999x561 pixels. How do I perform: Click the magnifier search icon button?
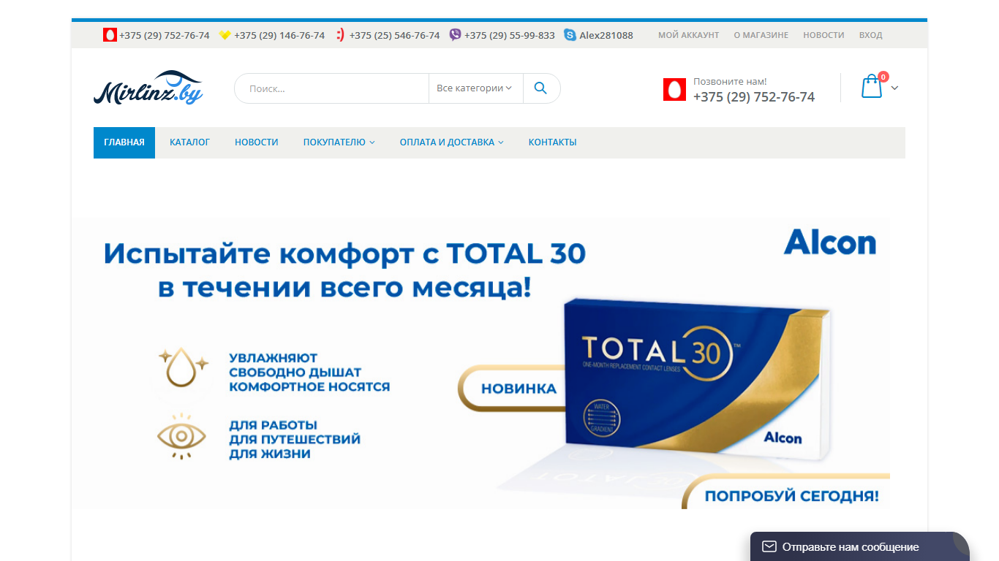tap(541, 88)
